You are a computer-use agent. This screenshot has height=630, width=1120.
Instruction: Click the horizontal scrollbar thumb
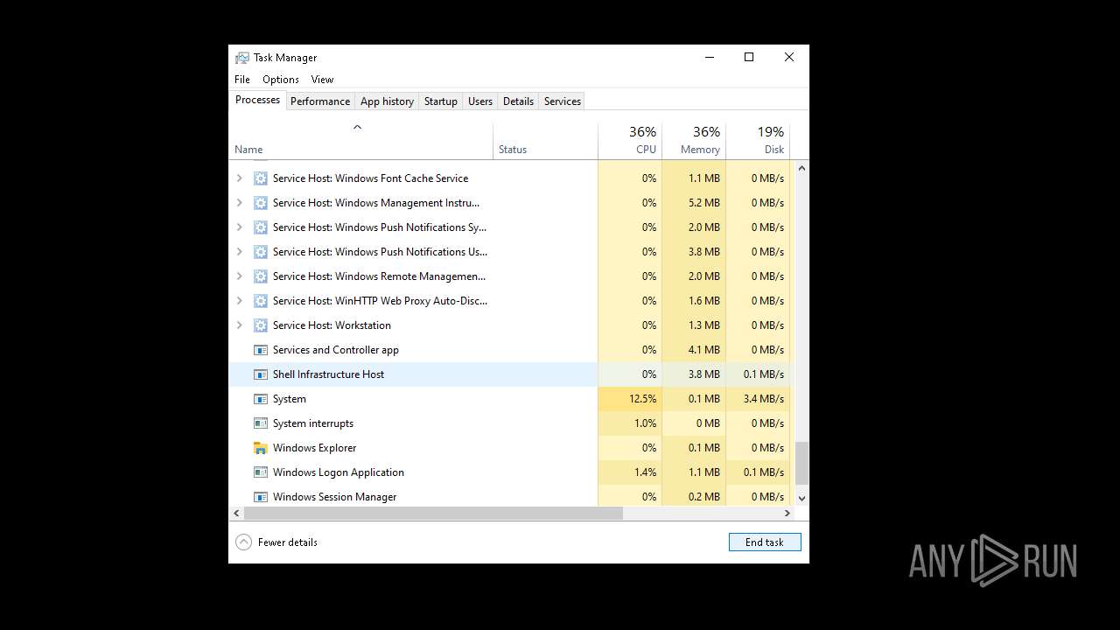432,514
